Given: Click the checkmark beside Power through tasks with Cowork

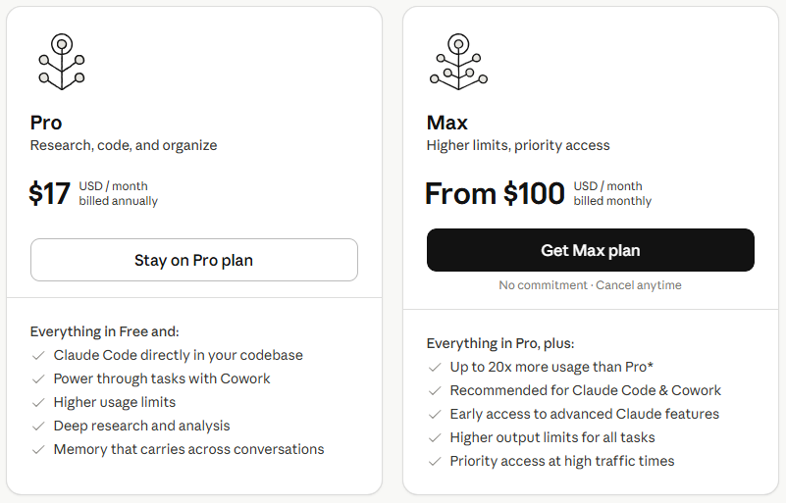Looking at the screenshot, I should tap(38, 379).
